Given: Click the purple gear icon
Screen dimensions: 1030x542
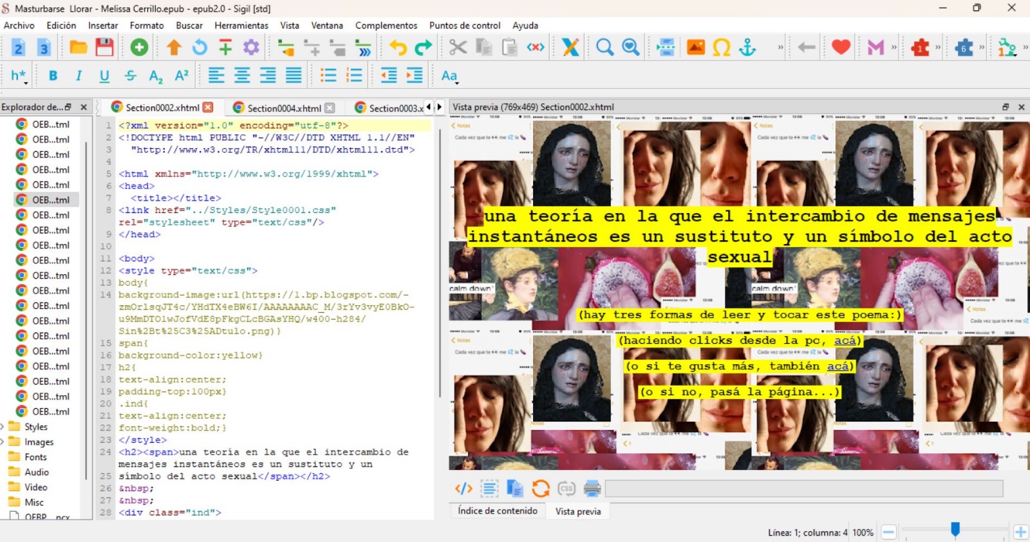Looking at the screenshot, I should pos(251,47).
